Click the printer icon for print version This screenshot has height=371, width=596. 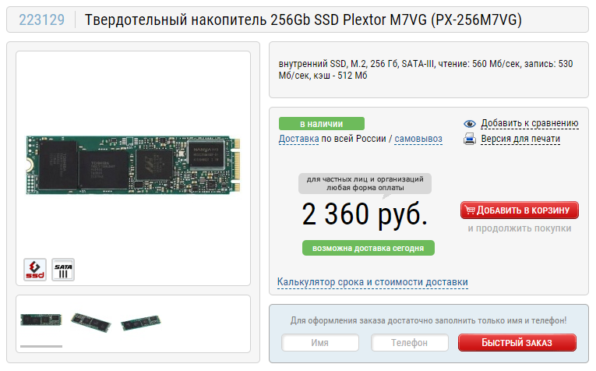pos(470,139)
